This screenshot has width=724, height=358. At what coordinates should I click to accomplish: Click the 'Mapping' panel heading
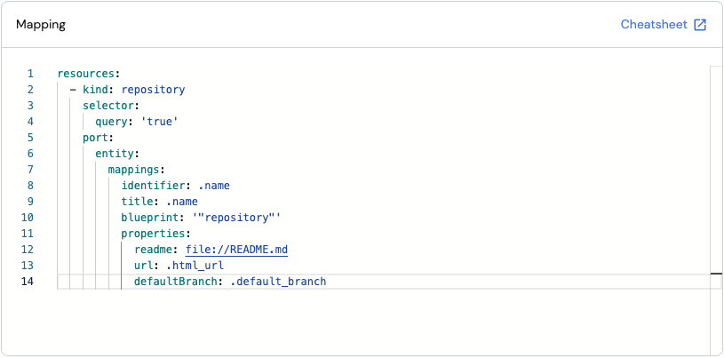[x=41, y=25]
